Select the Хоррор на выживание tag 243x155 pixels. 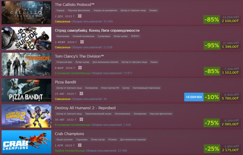tap(105, 10)
